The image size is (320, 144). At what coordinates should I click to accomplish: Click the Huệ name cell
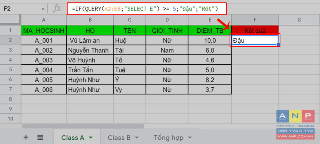point(130,40)
